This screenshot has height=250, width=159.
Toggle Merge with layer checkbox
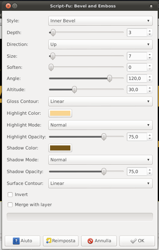click(10, 204)
